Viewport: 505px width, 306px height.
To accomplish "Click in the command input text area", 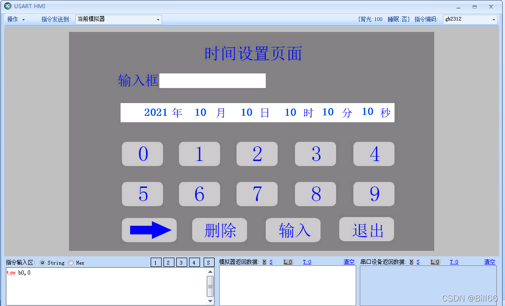I will 106,286.
